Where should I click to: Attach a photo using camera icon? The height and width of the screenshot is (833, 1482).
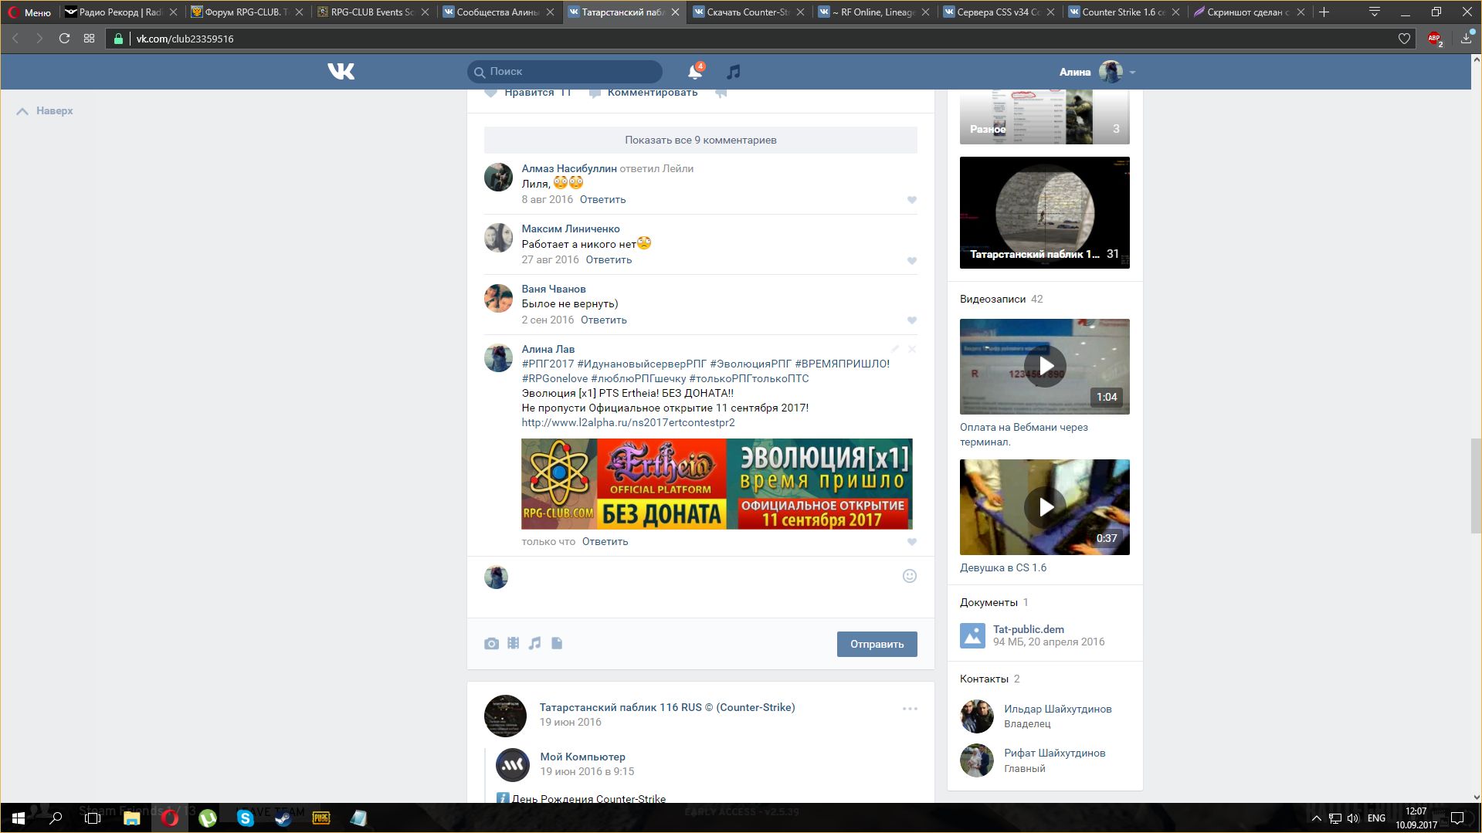pos(491,643)
